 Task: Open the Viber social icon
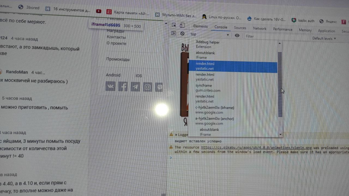(159, 87)
